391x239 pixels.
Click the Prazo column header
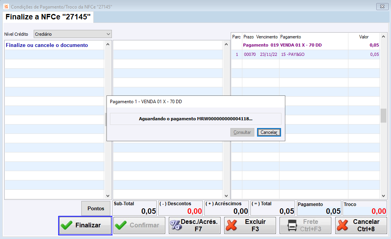click(x=249, y=37)
